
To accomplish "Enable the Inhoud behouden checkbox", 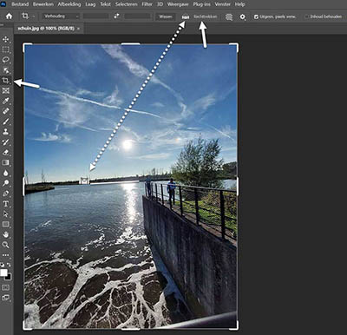I will tap(306, 16).
